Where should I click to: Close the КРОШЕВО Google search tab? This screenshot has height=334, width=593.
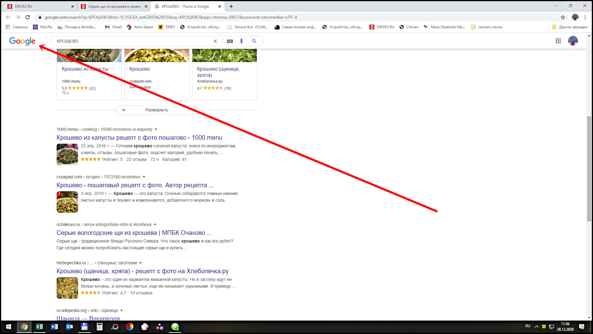(x=219, y=6)
